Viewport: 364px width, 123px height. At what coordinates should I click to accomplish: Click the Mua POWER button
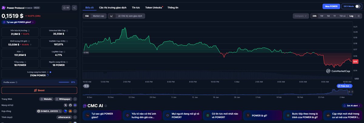coord(331,6)
